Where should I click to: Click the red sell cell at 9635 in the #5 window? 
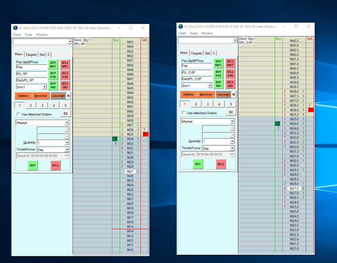point(145,134)
